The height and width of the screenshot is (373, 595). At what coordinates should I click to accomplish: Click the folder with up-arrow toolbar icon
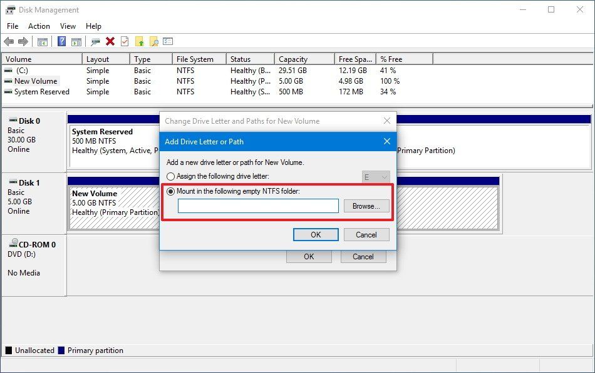(142, 42)
